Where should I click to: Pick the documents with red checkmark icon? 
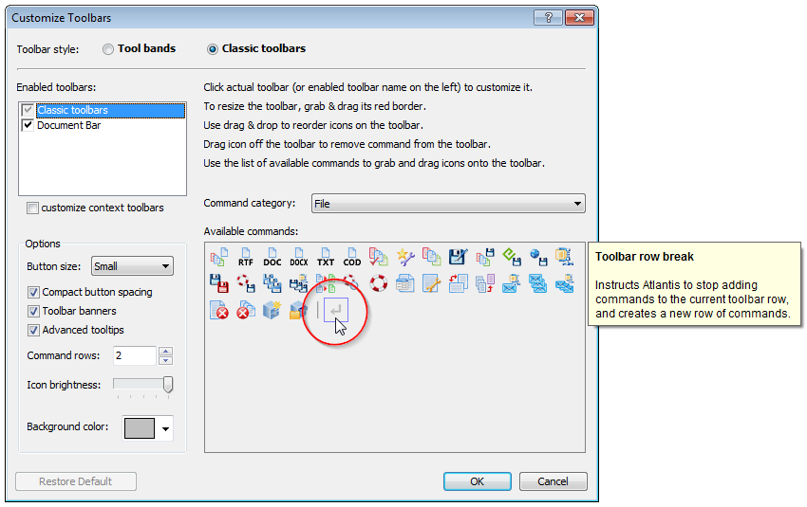(378, 256)
